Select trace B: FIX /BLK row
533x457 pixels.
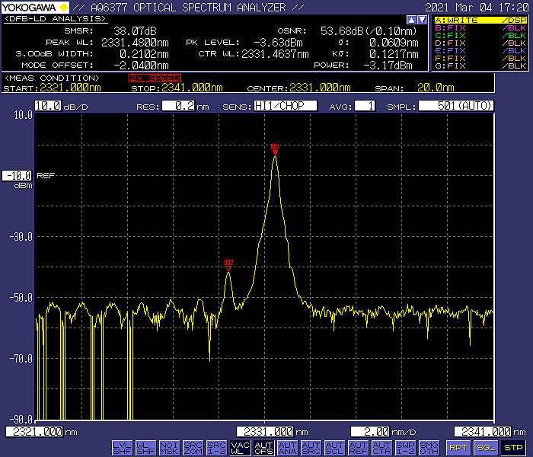coord(481,27)
